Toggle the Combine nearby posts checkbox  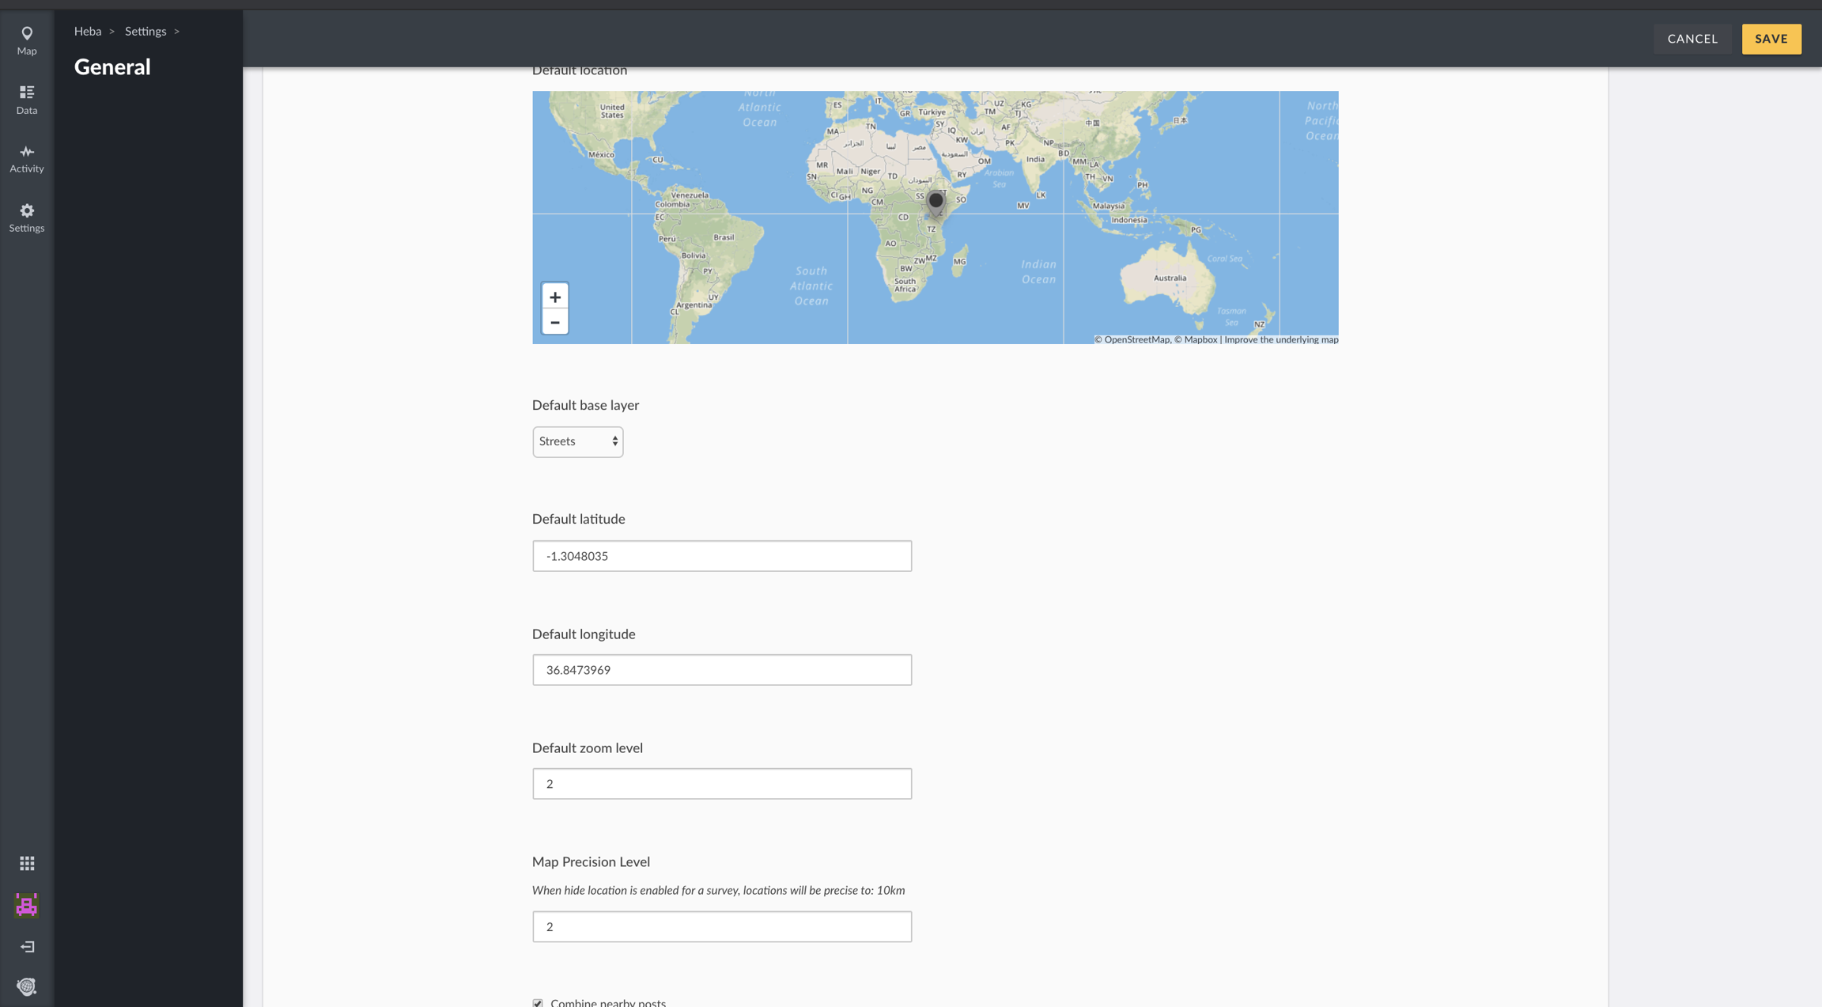point(538,1002)
